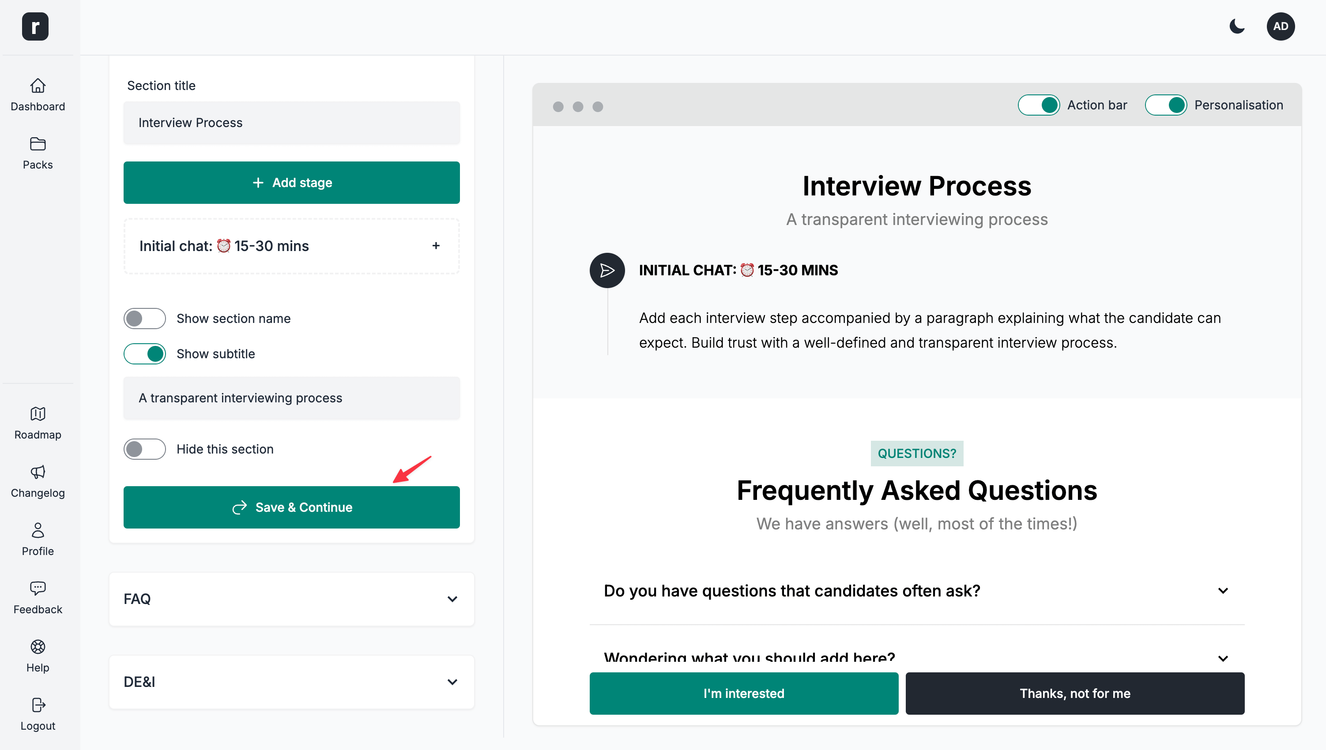Open the Feedback panel
The width and height of the screenshot is (1326, 750).
click(x=38, y=597)
